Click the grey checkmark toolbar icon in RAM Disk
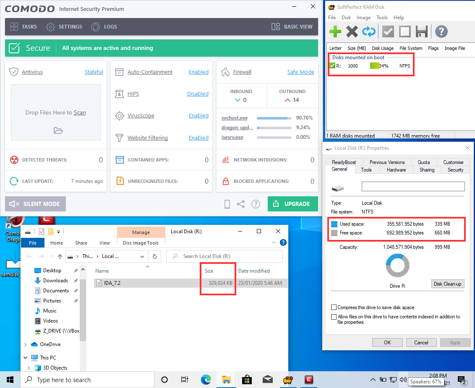The height and width of the screenshot is (388, 475). 388,31
